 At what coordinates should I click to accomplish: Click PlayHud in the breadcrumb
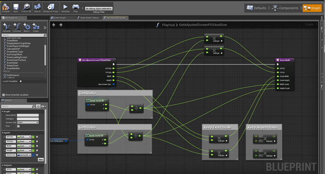[168, 25]
